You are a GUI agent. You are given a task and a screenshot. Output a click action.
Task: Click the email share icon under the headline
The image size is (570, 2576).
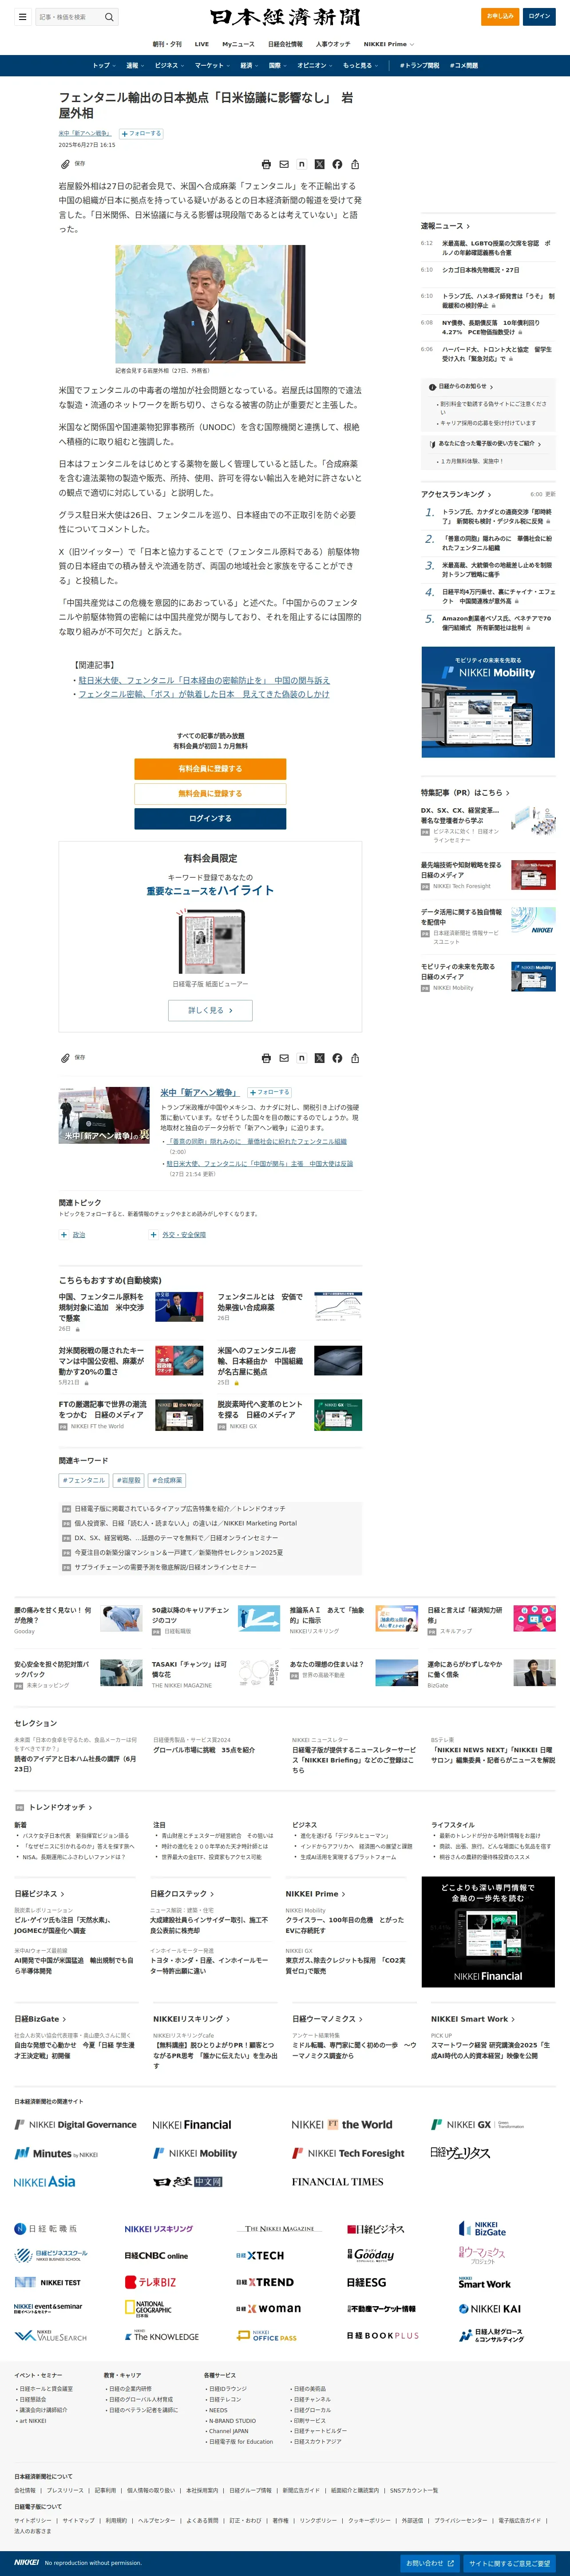(284, 164)
